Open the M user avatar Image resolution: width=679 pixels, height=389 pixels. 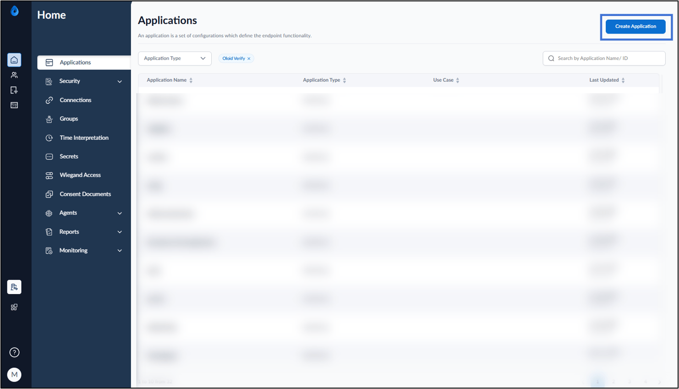[15, 374]
